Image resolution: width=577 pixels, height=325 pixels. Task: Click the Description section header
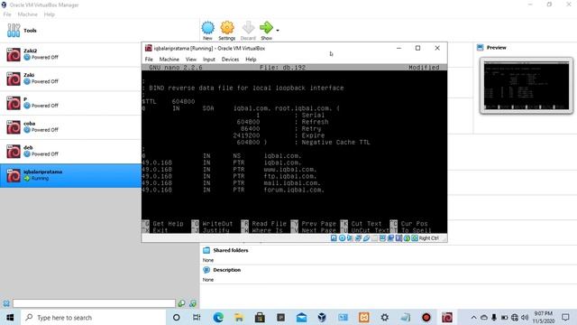(226, 270)
